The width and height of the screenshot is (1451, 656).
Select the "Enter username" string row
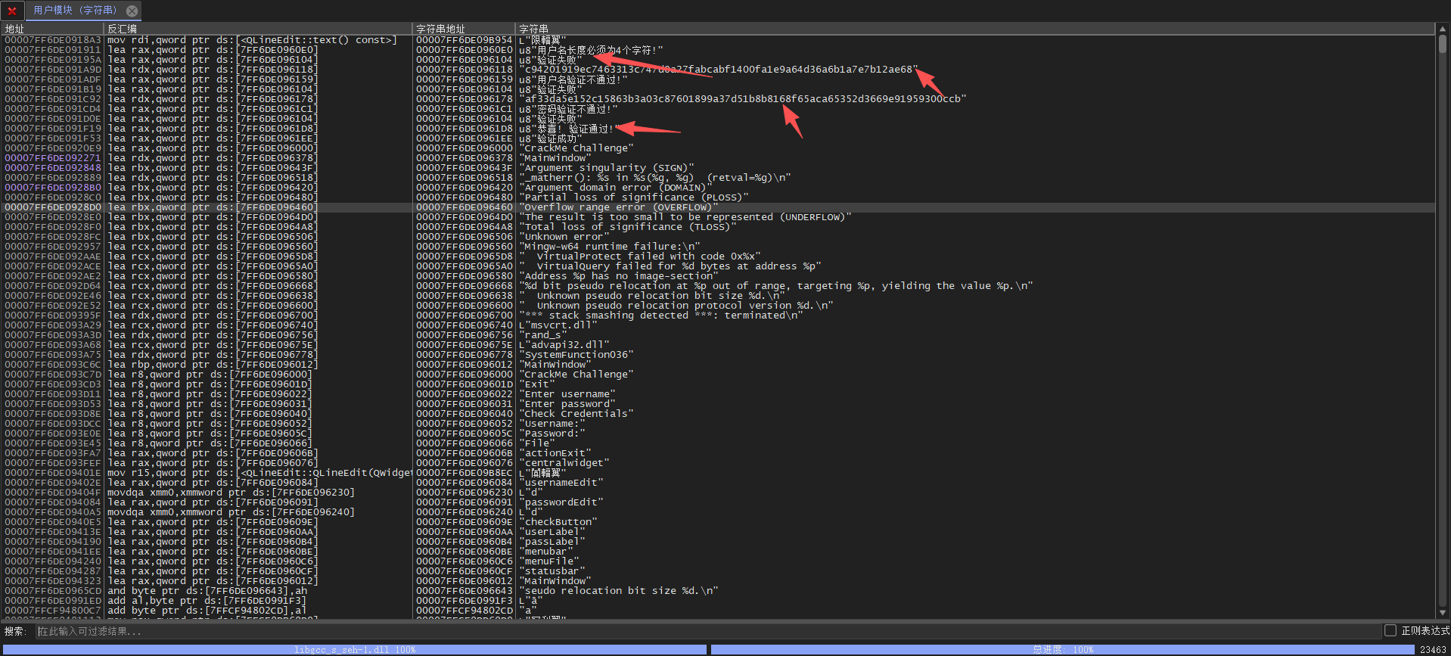click(x=569, y=394)
